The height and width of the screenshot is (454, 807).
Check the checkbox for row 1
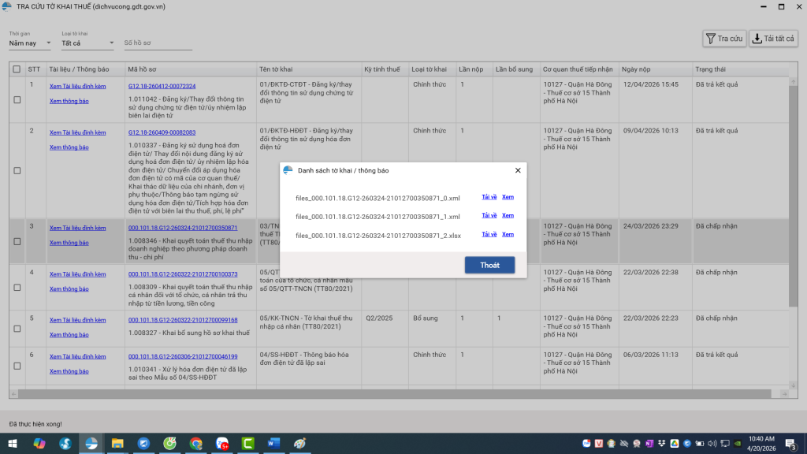(x=17, y=100)
